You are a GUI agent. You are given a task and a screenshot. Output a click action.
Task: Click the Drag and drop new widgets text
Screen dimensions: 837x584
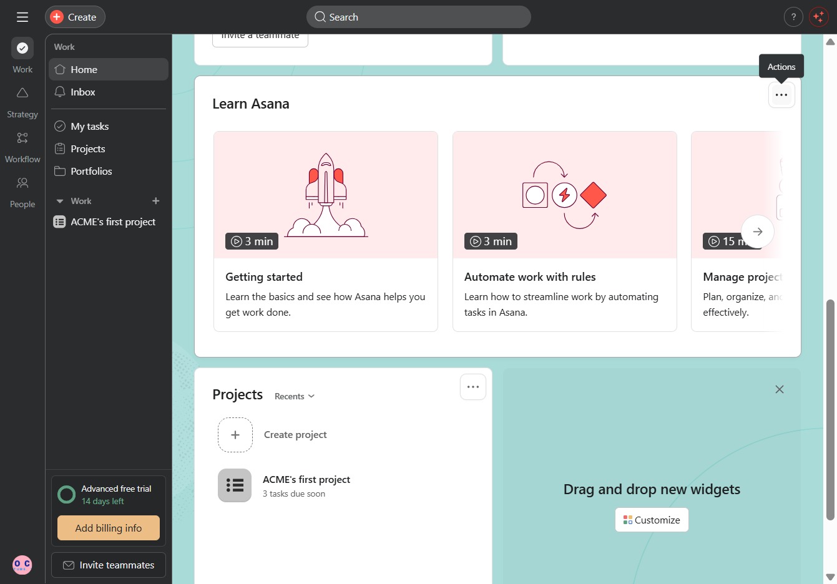(x=652, y=489)
